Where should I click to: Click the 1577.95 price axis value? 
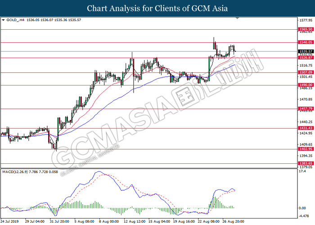pos(306,20)
